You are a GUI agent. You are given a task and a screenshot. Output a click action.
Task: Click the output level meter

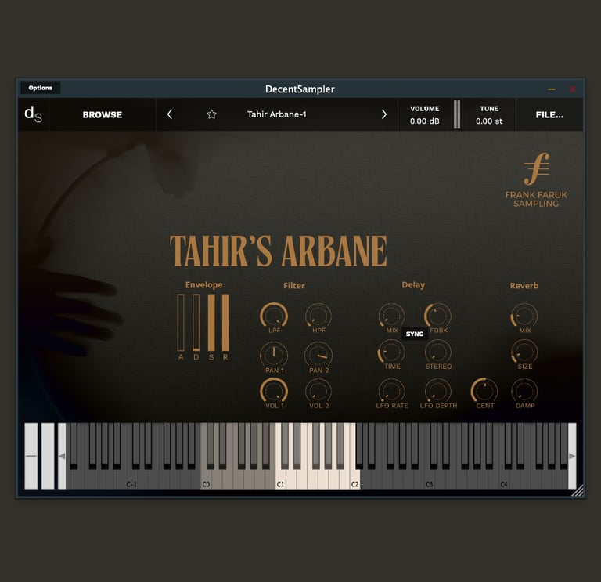[457, 114]
